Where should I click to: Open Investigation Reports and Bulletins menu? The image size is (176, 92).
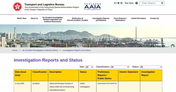click(101, 19)
